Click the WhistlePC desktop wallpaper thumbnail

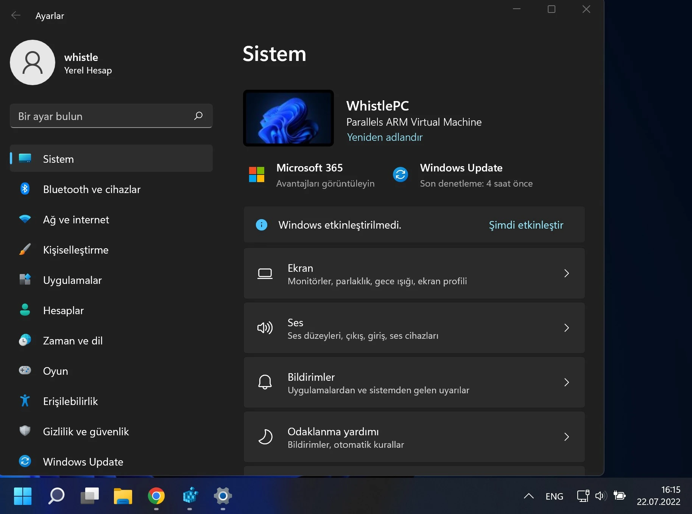288,118
